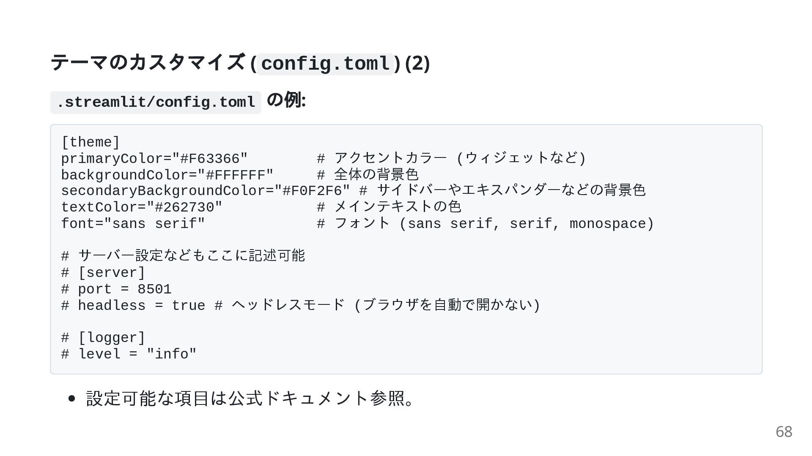Screen dimensions: 812x456
Task: Click the primaryColor="#F63366" setting
Action: (154, 159)
